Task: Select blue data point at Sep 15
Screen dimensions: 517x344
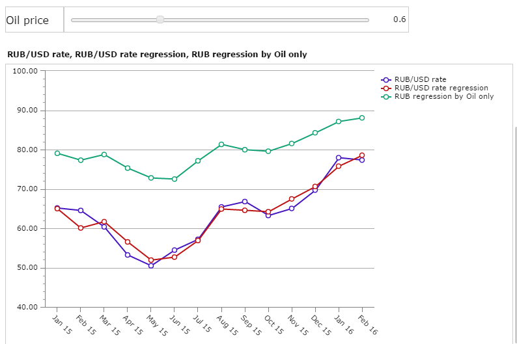Action: (245, 202)
